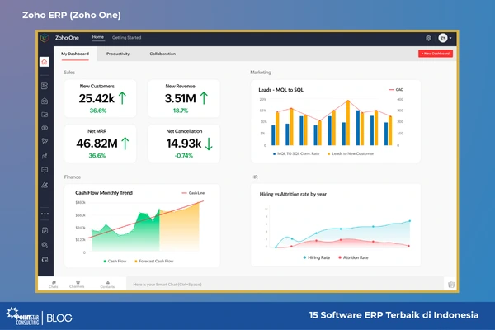Open the Getting Started tab

(126, 38)
